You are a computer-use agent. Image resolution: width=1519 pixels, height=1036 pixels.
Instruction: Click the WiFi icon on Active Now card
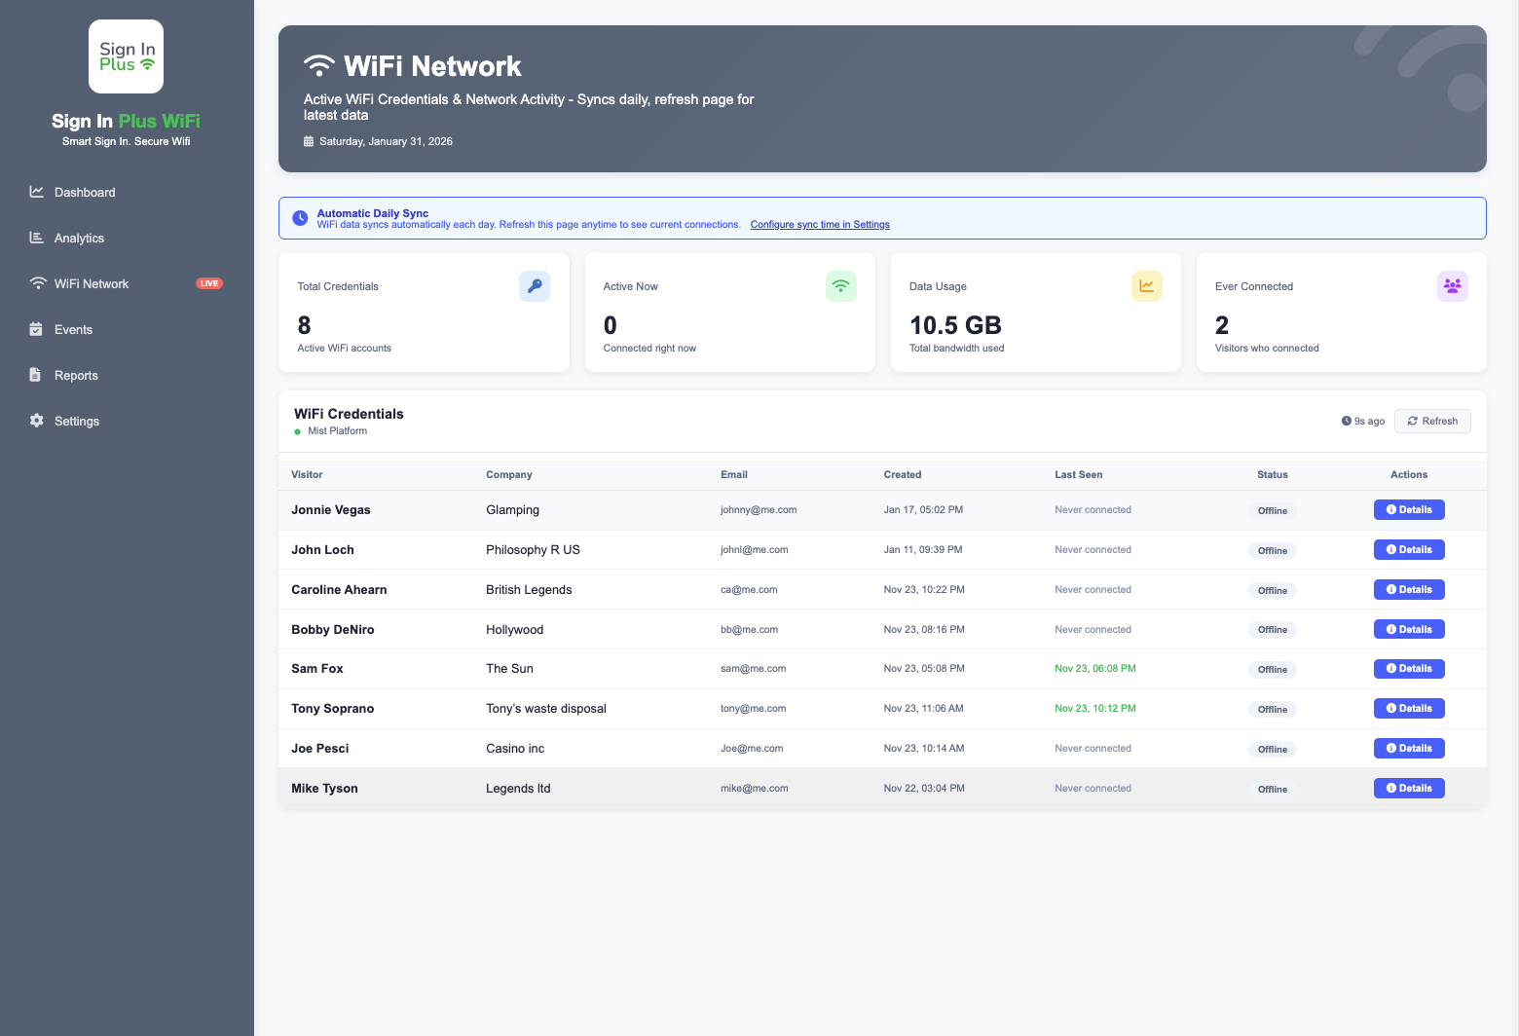[x=840, y=286]
